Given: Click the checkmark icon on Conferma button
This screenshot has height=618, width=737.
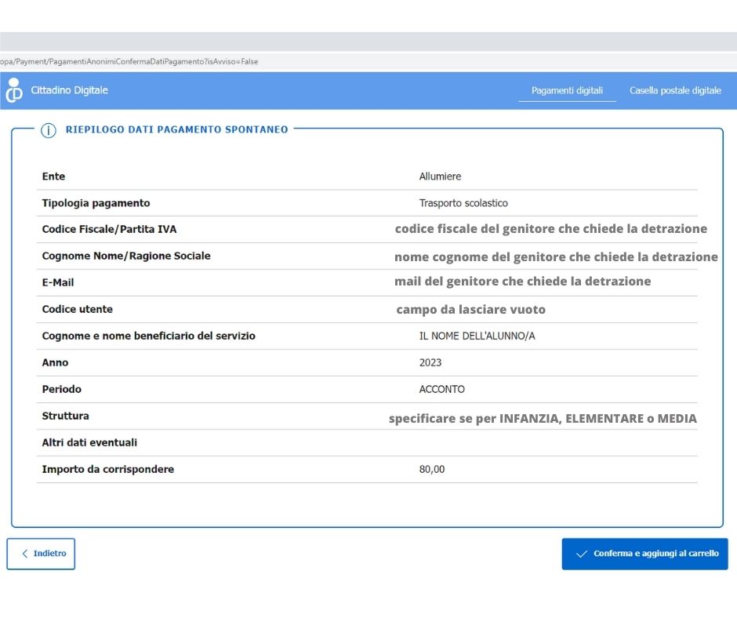Looking at the screenshot, I should click(x=581, y=554).
